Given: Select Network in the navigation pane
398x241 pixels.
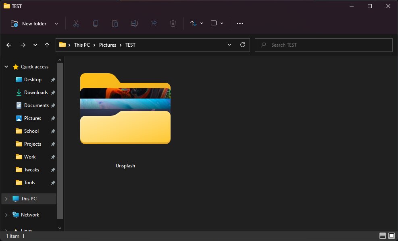Looking at the screenshot, I should (30, 215).
